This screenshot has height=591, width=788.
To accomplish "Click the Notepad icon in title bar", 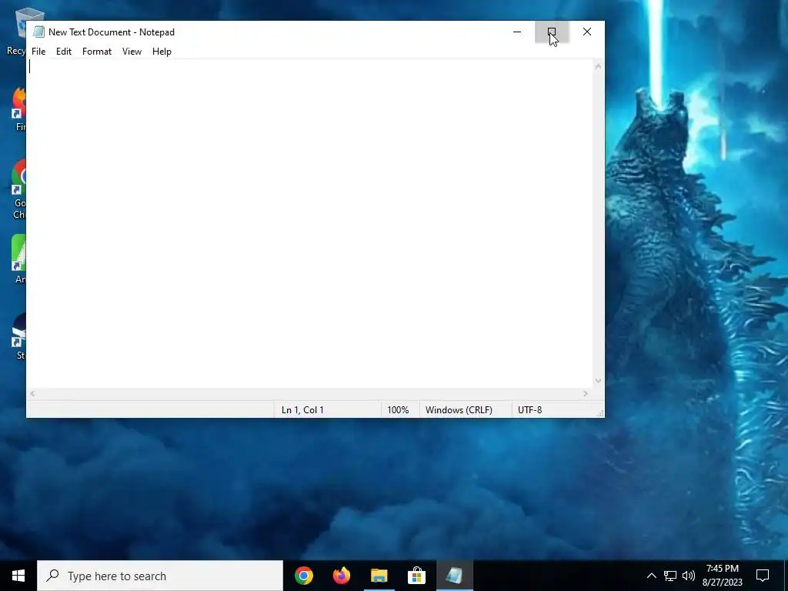I will tap(38, 32).
